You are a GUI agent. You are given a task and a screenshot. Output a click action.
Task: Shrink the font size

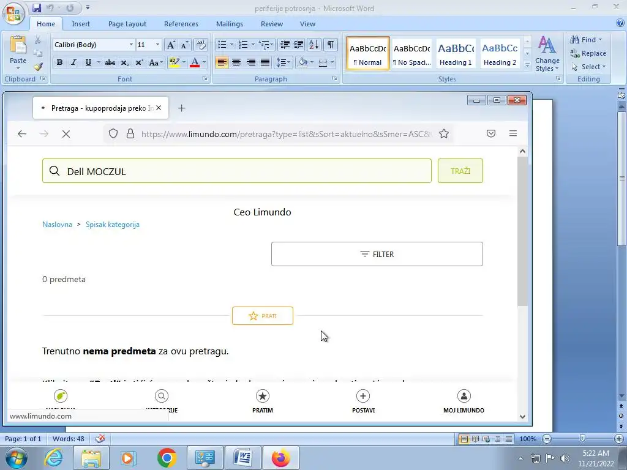(x=184, y=44)
